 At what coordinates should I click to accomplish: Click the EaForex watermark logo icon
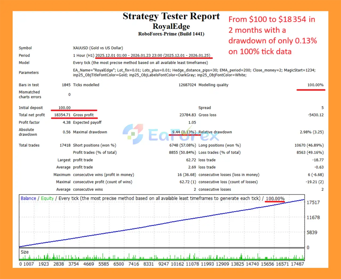(133, 134)
